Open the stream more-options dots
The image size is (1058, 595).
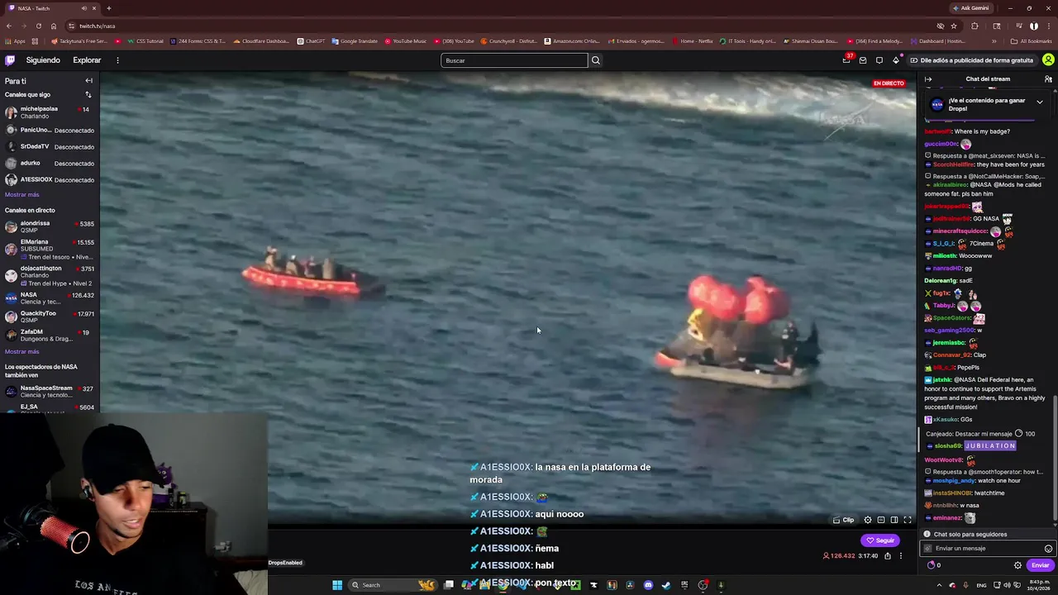pyautogui.click(x=901, y=556)
